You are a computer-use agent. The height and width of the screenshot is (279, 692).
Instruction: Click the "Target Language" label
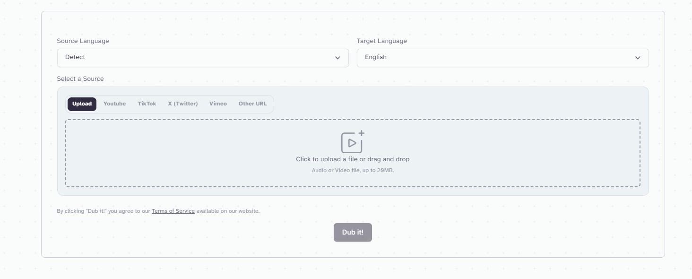[x=381, y=41]
